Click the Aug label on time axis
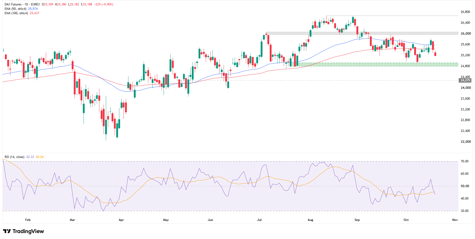The width and height of the screenshot is (475, 239). point(310,220)
